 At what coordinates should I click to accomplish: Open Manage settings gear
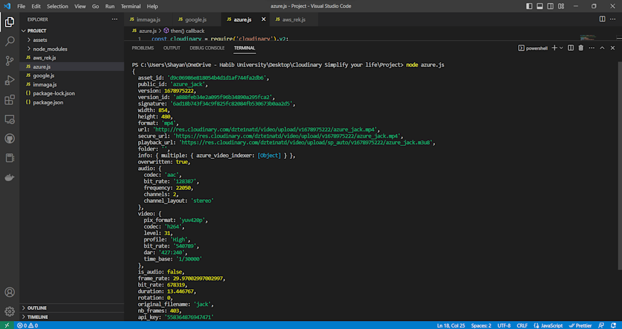(9, 312)
